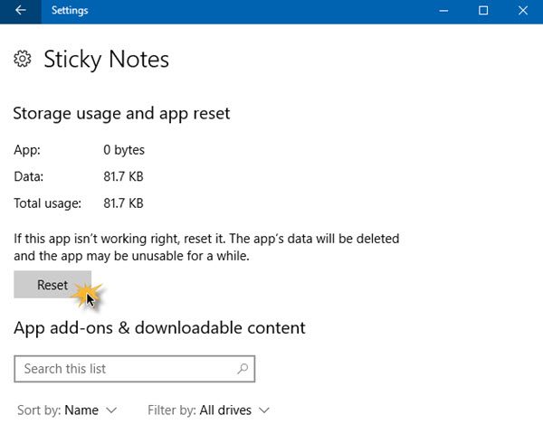Click the "App add-ons & downloadable content" heading

pyautogui.click(x=159, y=327)
